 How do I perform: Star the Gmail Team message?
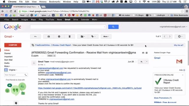(x=136, y=62)
